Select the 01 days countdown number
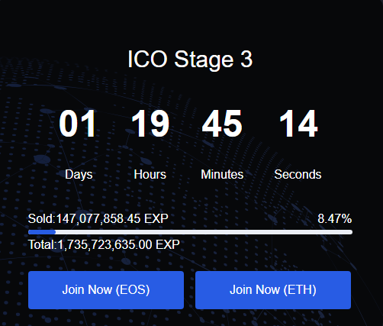The height and width of the screenshot is (326, 383). click(x=77, y=124)
